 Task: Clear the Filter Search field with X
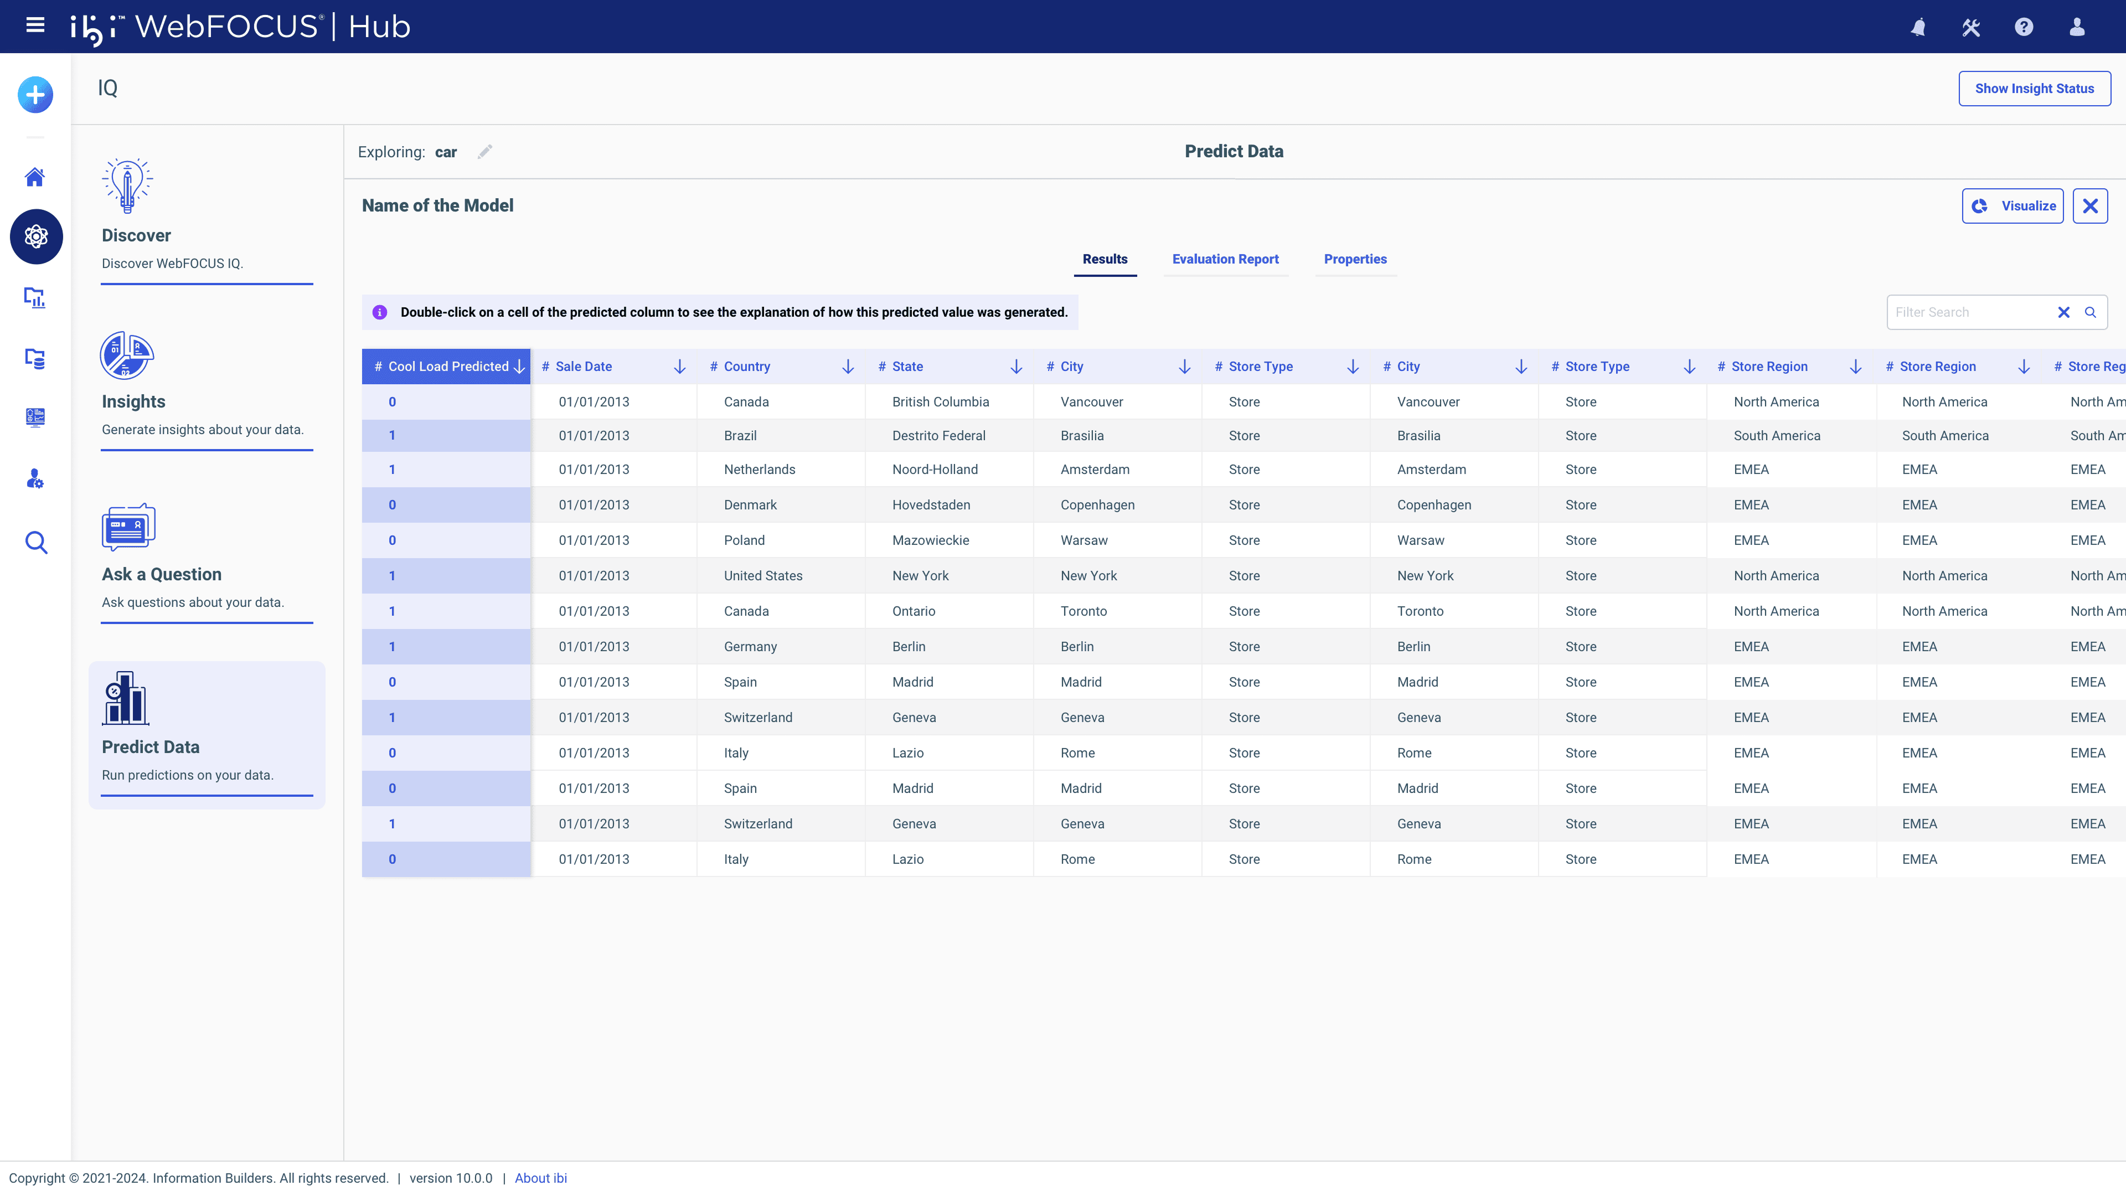pos(2063,312)
